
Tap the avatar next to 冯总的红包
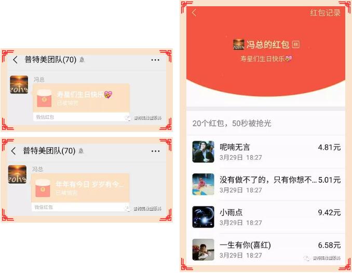tap(239, 45)
